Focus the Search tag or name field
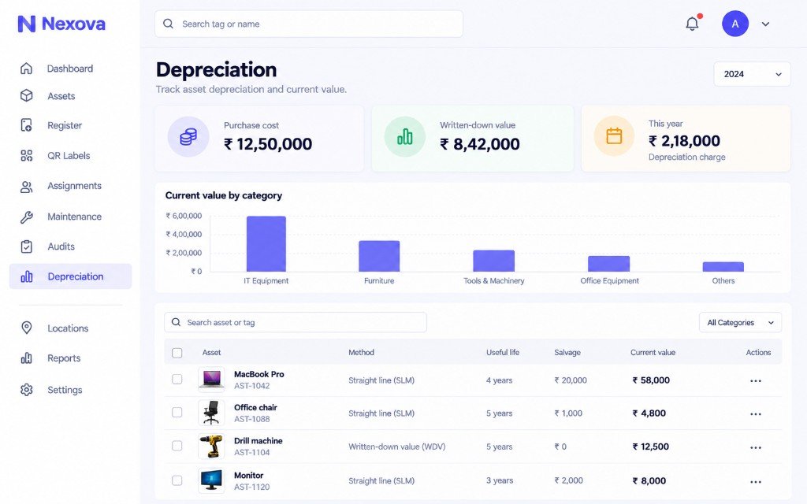This screenshot has height=504, width=807. 309,24
